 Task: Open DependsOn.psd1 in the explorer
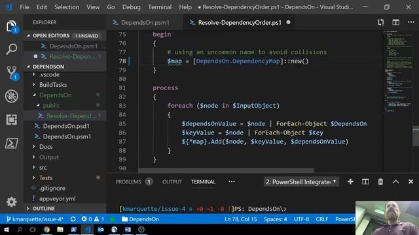coord(66,126)
